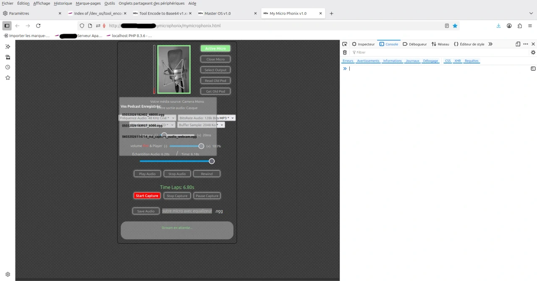537x281 pixels.
Task: Open the Outils menu
Action: click(110, 3)
